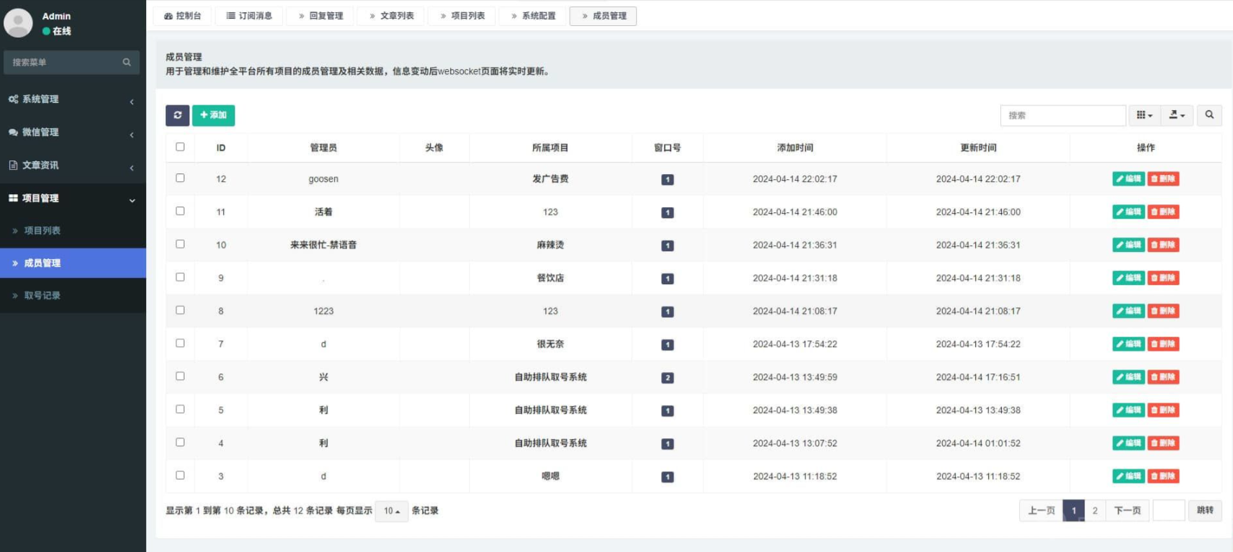This screenshot has width=1233, height=552.
Task: Click window number badge in row ID 6
Action: pos(667,378)
